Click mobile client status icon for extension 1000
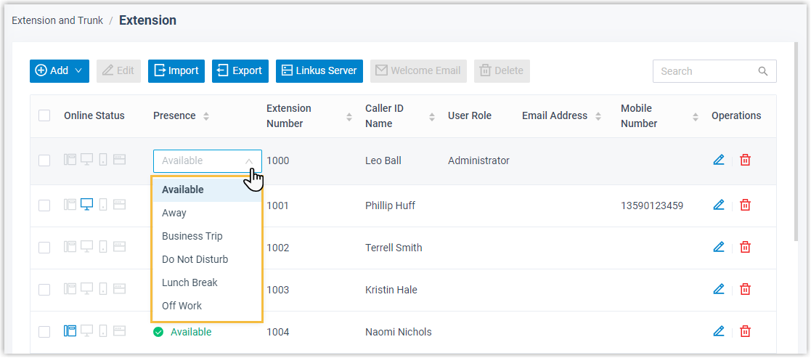The width and height of the screenshot is (811, 358). tap(103, 160)
